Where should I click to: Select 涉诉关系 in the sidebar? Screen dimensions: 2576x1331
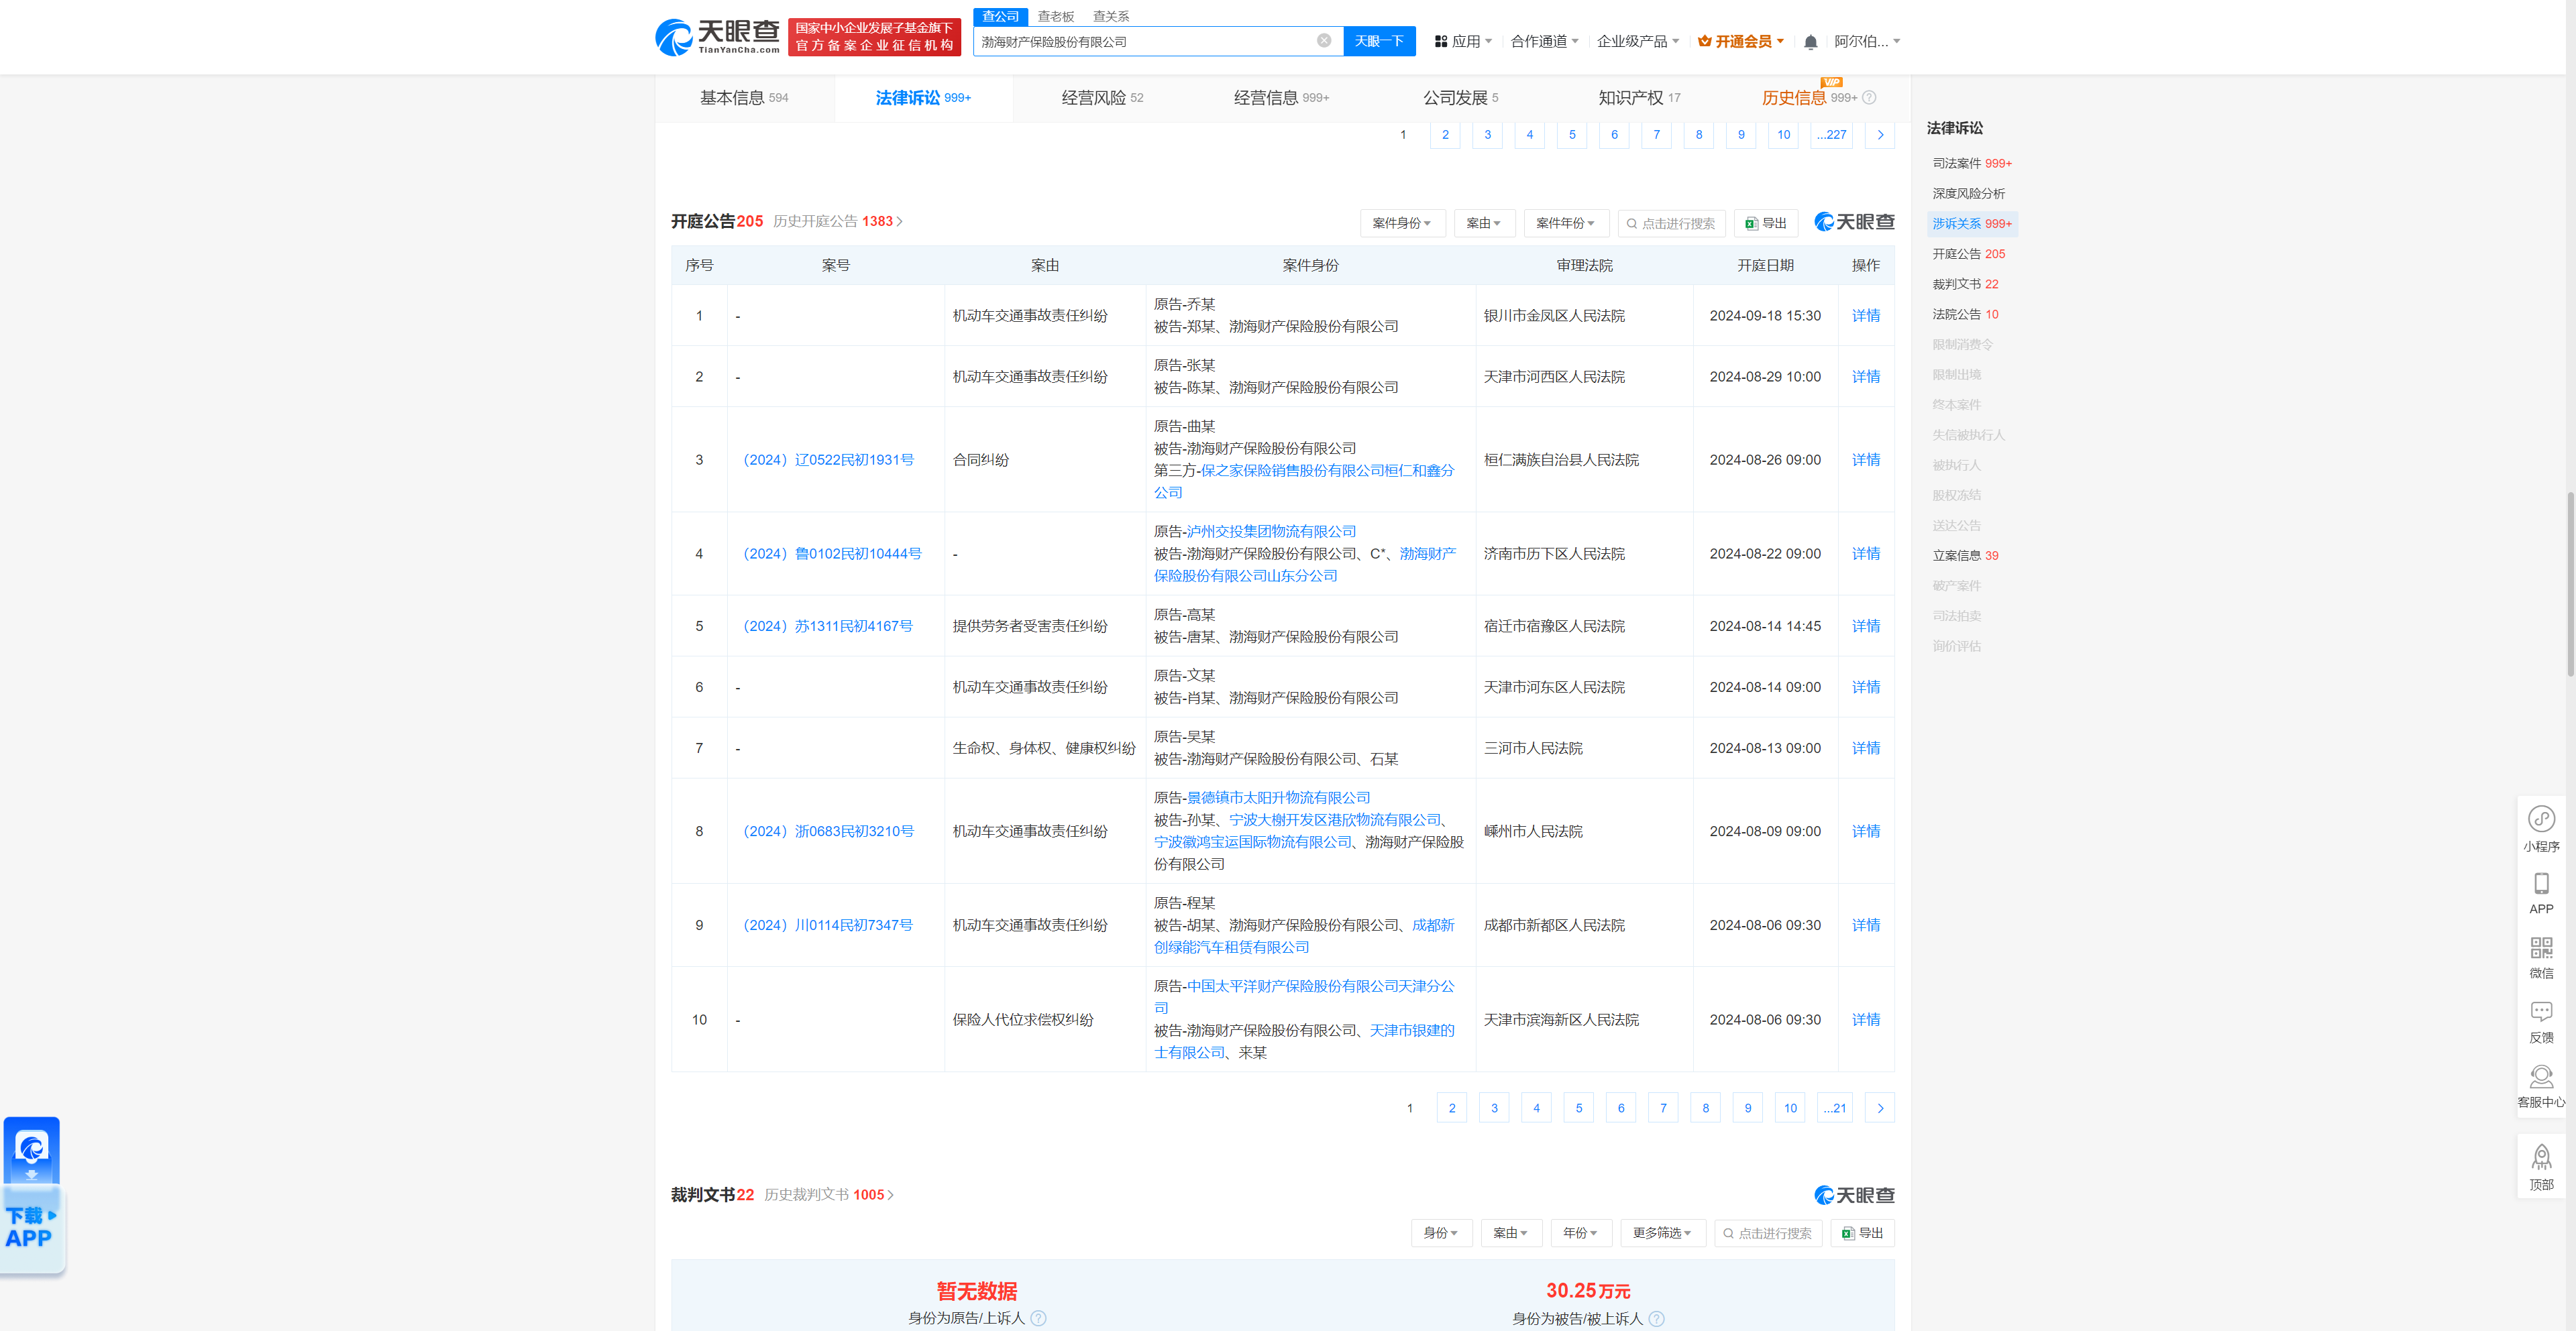pos(1971,224)
